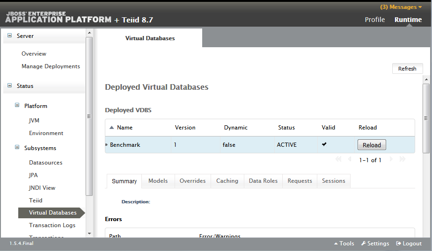Collapse the Subsystems tree node
This screenshot has height=251, width=432.
click(x=17, y=148)
